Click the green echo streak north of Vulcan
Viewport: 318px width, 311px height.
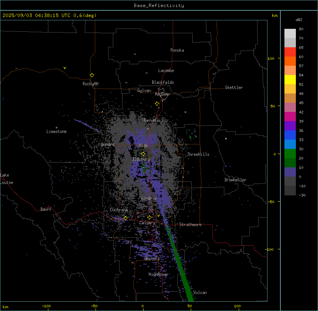point(180,264)
